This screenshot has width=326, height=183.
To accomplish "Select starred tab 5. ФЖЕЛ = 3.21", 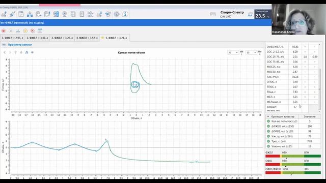I will pyautogui.click(x=114, y=38).
